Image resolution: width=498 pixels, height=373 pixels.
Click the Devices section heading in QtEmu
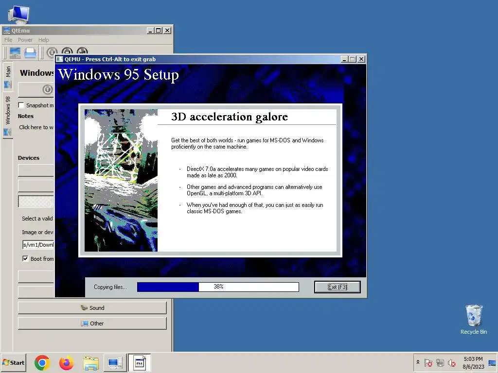29,158
